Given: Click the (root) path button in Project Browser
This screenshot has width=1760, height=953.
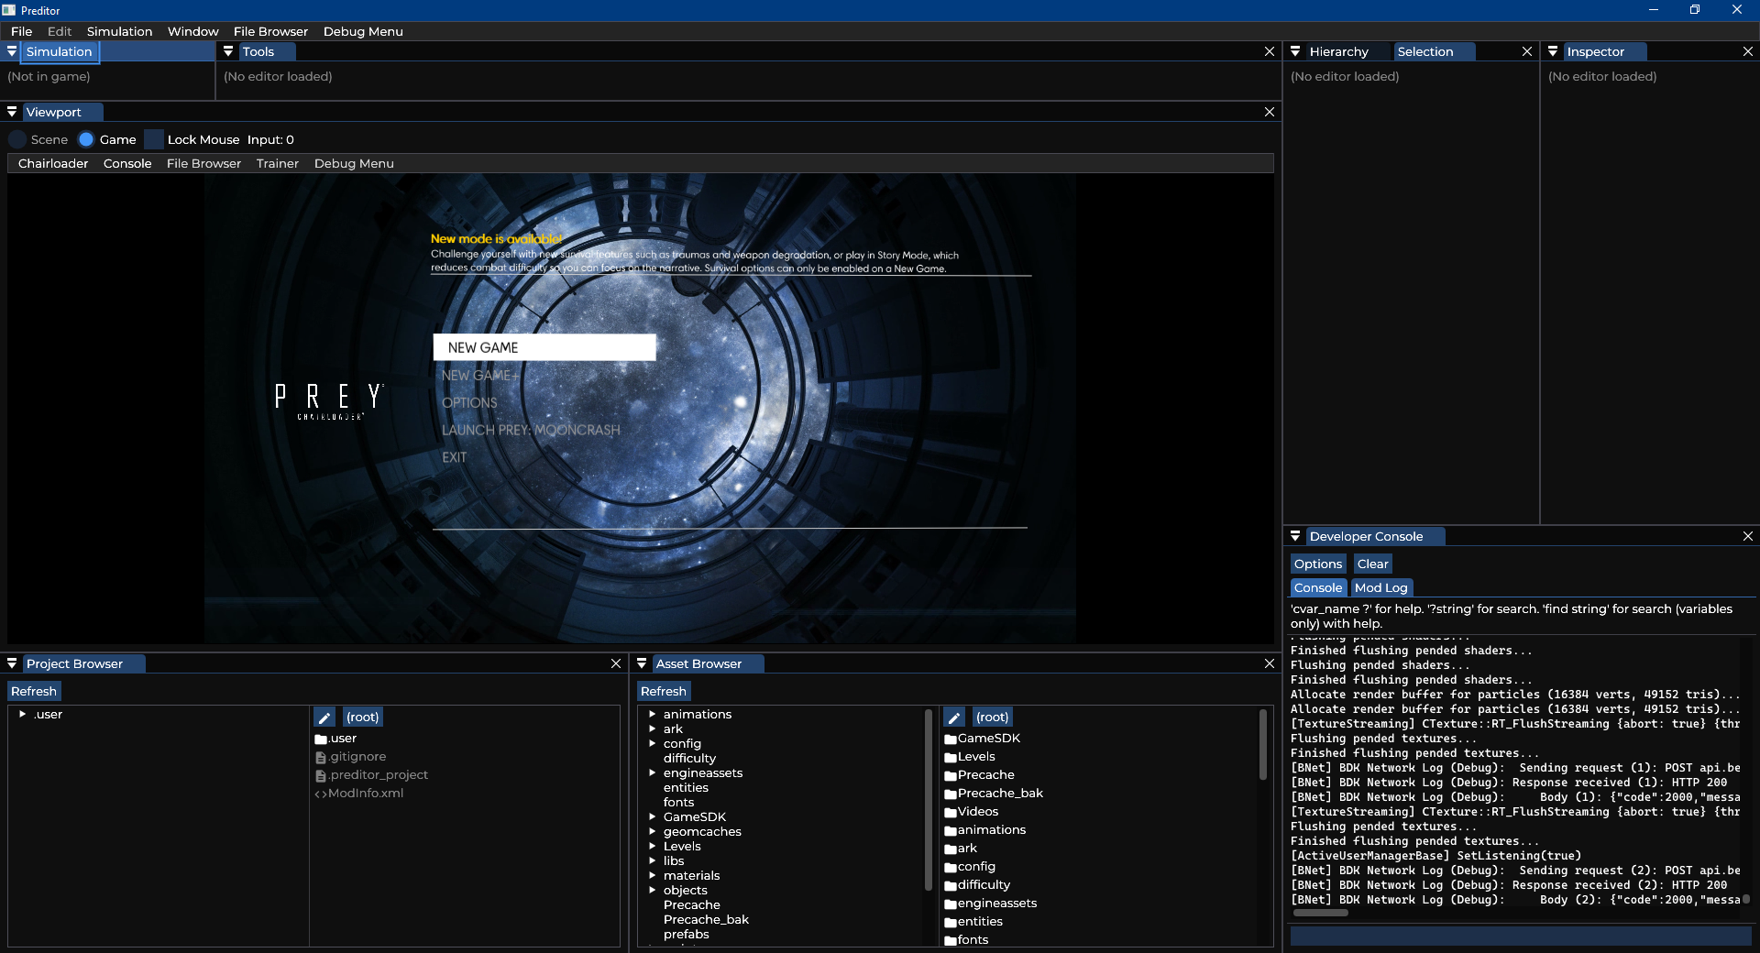Looking at the screenshot, I should tap(362, 717).
